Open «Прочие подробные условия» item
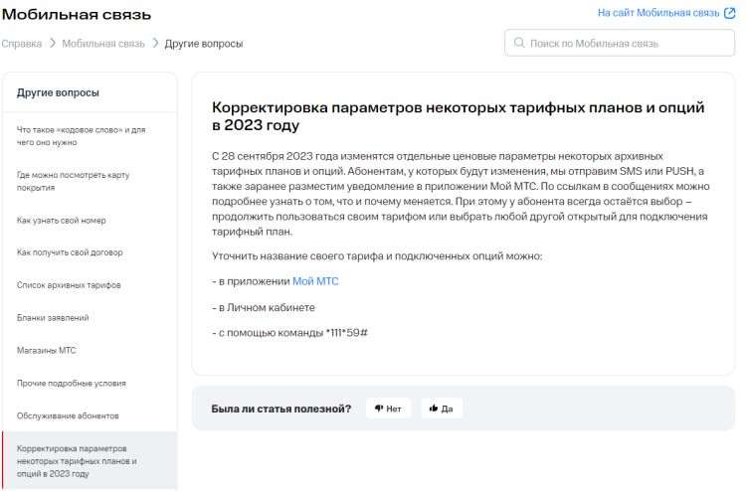The width and height of the screenshot is (746, 491). pyautogui.click(x=72, y=383)
